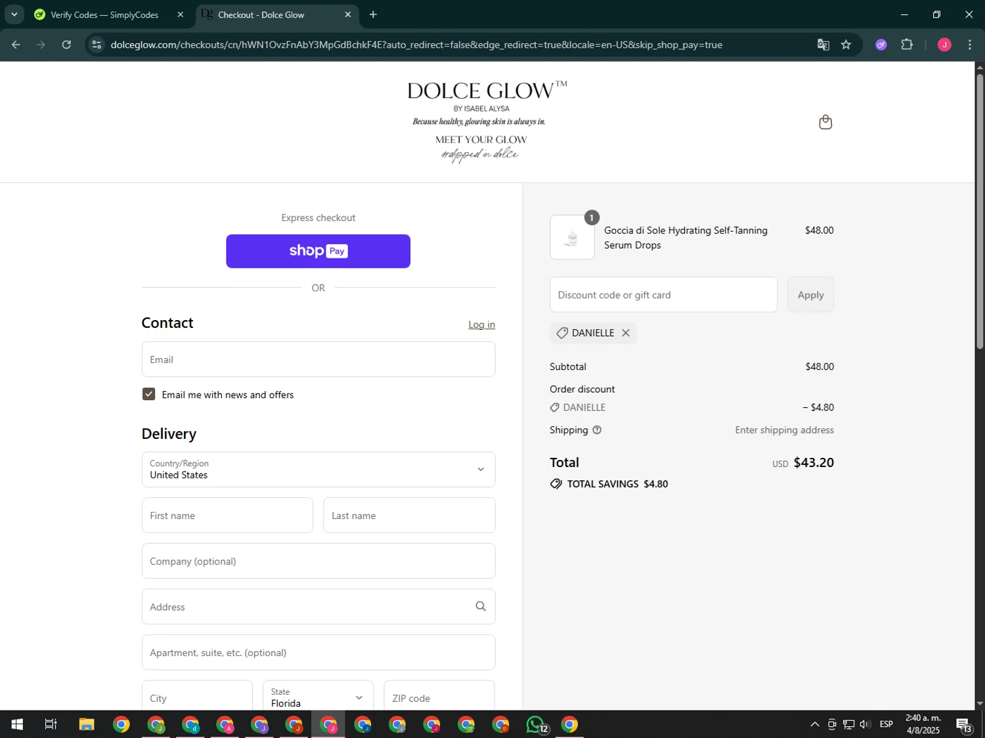Switch to Verify Codes — SimplyCodes tab

click(104, 14)
